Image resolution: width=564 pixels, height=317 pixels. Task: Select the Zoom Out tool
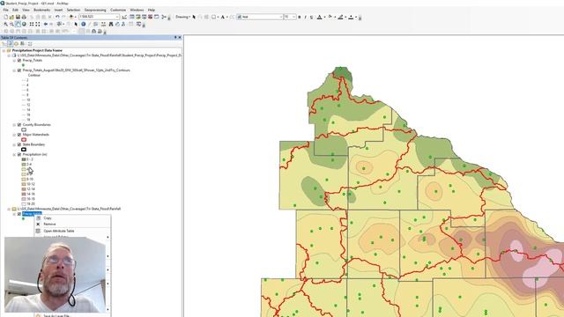coord(11,24)
